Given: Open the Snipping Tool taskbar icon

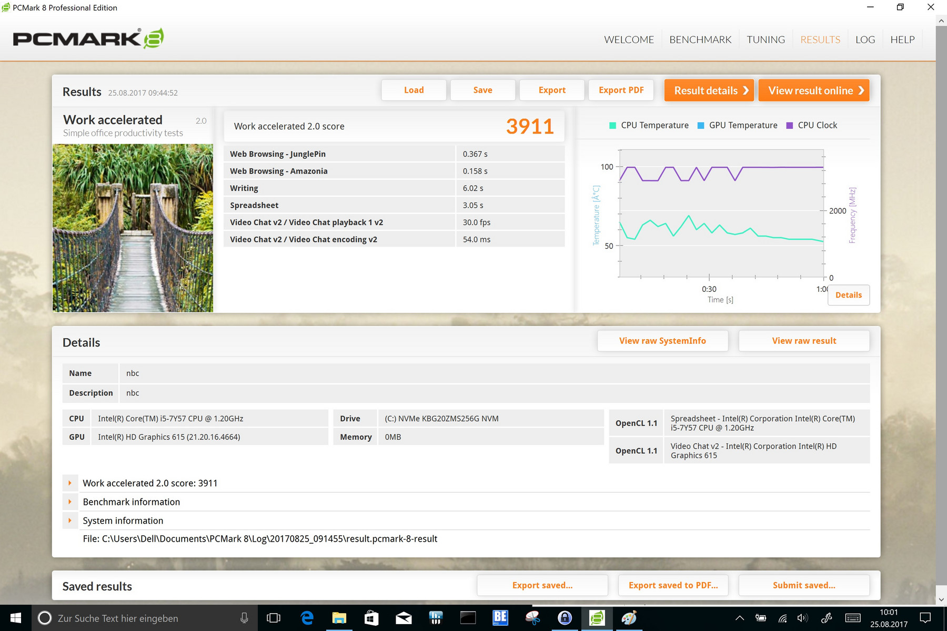Looking at the screenshot, I should [x=532, y=618].
